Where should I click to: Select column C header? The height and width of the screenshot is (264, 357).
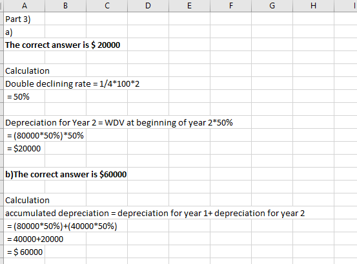tap(107, 5)
